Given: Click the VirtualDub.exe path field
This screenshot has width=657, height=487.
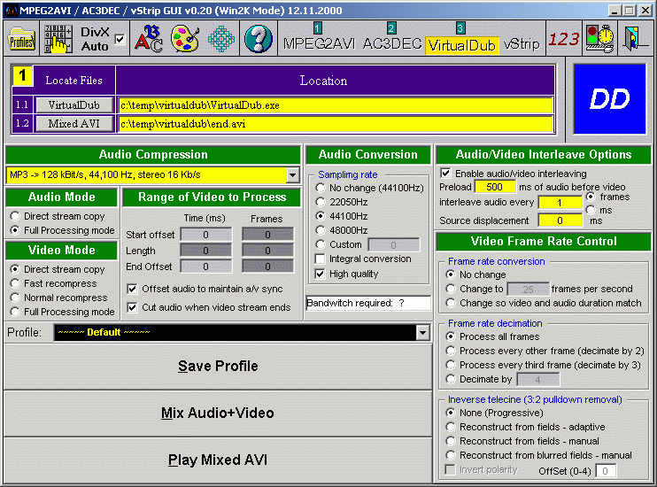Looking at the screenshot, I should (336, 105).
